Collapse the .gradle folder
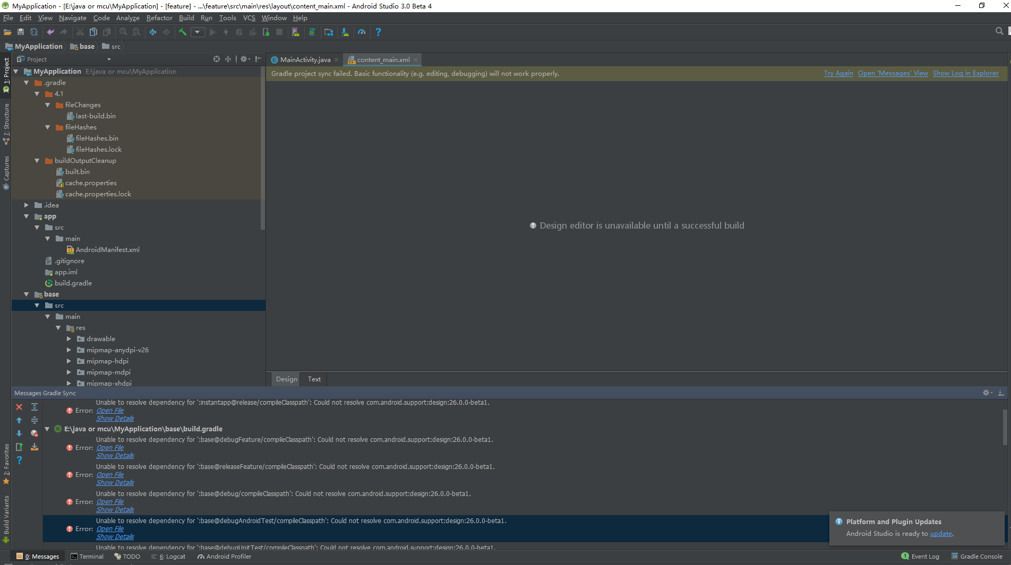The height and width of the screenshot is (565, 1011). pos(27,83)
